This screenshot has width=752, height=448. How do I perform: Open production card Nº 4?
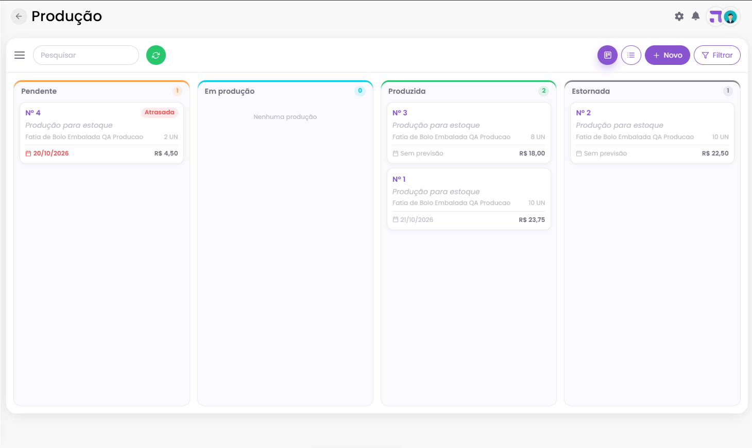pyautogui.click(x=101, y=133)
